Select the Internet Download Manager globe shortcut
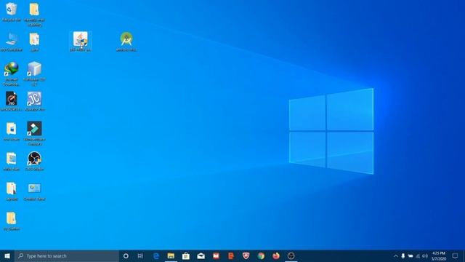The width and height of the screenshot is (465, 262). [x=12, y=74]
